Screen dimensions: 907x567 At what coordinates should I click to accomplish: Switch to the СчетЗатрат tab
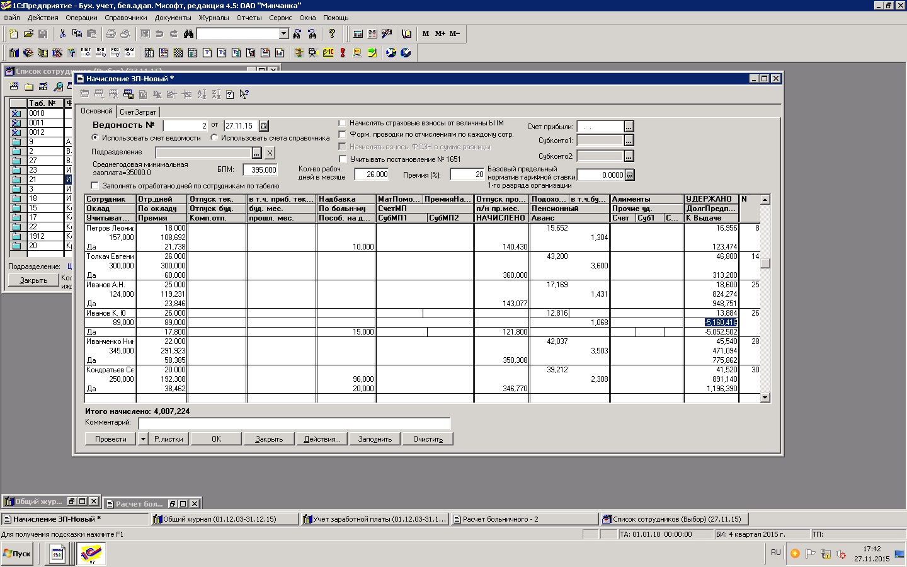point(138,112)
